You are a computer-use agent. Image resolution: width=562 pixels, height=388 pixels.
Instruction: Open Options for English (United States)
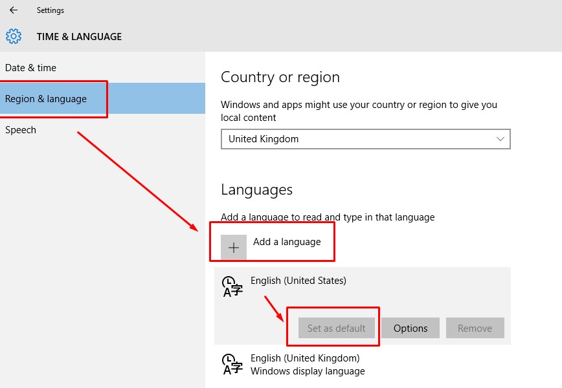coord(410,328)
